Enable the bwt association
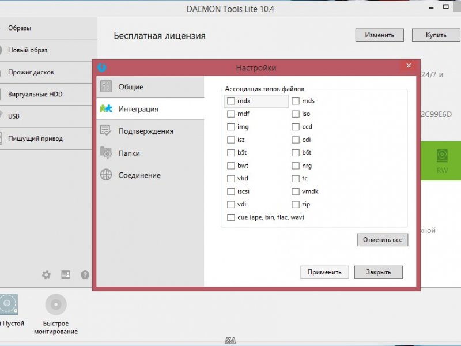The width and height of the screenshot is (461, 346). point(231,166)
